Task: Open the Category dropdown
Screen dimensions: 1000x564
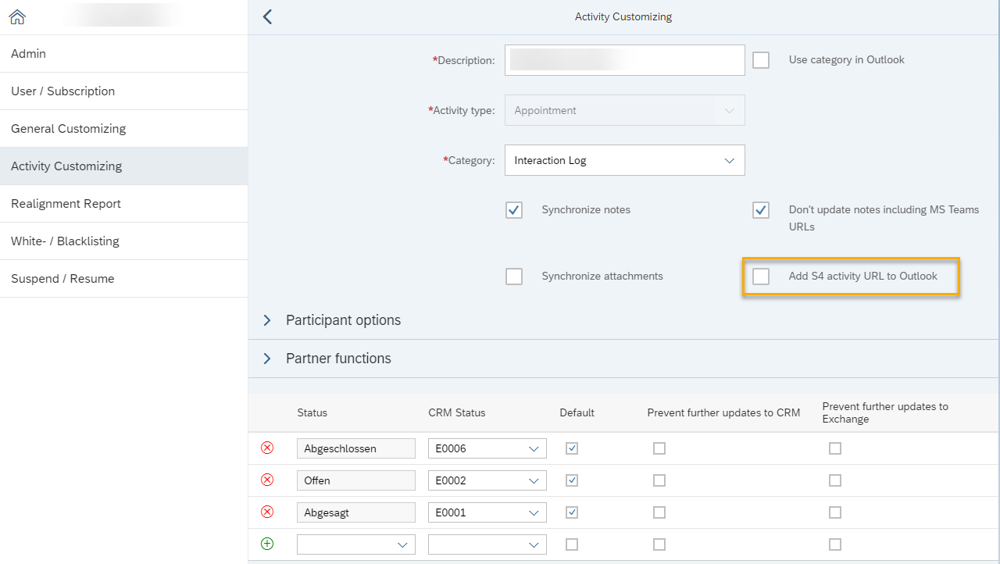Action: click(624, 160)
